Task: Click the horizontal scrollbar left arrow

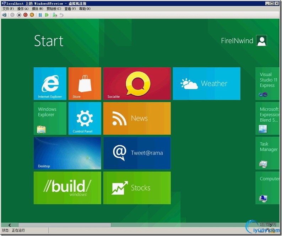Action: 10,225
